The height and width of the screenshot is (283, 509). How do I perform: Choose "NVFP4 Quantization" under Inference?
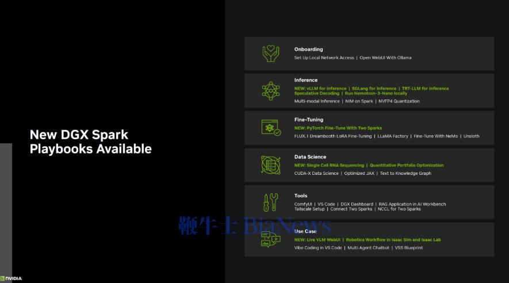tap(399, 101)
